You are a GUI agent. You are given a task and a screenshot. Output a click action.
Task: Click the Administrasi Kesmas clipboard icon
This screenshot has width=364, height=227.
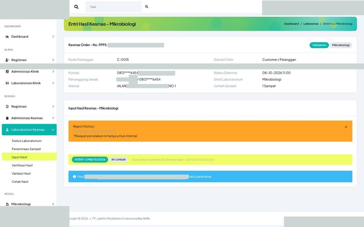(7, 118)
